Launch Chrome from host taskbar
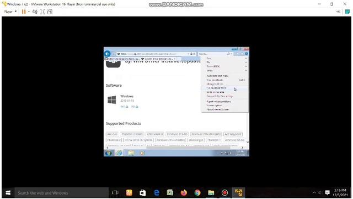The width and height of the screenshot is (353, 199). coord(197,193)
